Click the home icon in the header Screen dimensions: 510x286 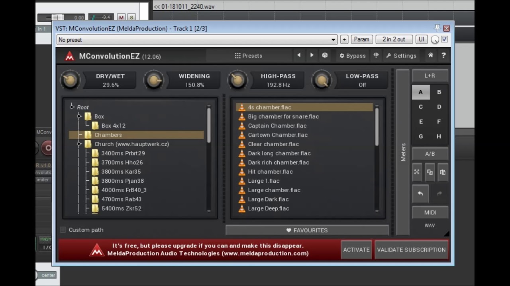pos(431,56)
